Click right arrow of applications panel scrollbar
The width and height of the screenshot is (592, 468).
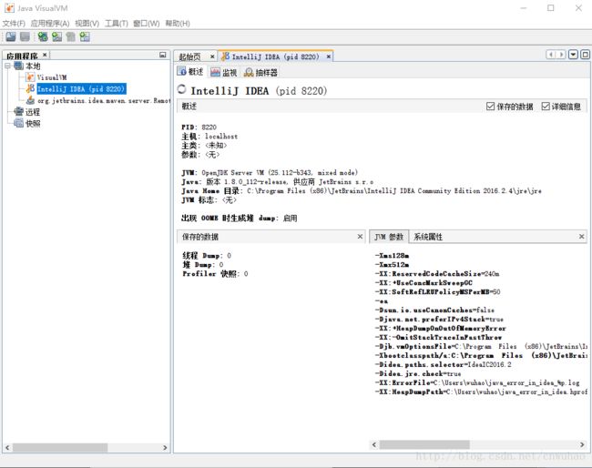pyautogui.click(x=165, y=448)
